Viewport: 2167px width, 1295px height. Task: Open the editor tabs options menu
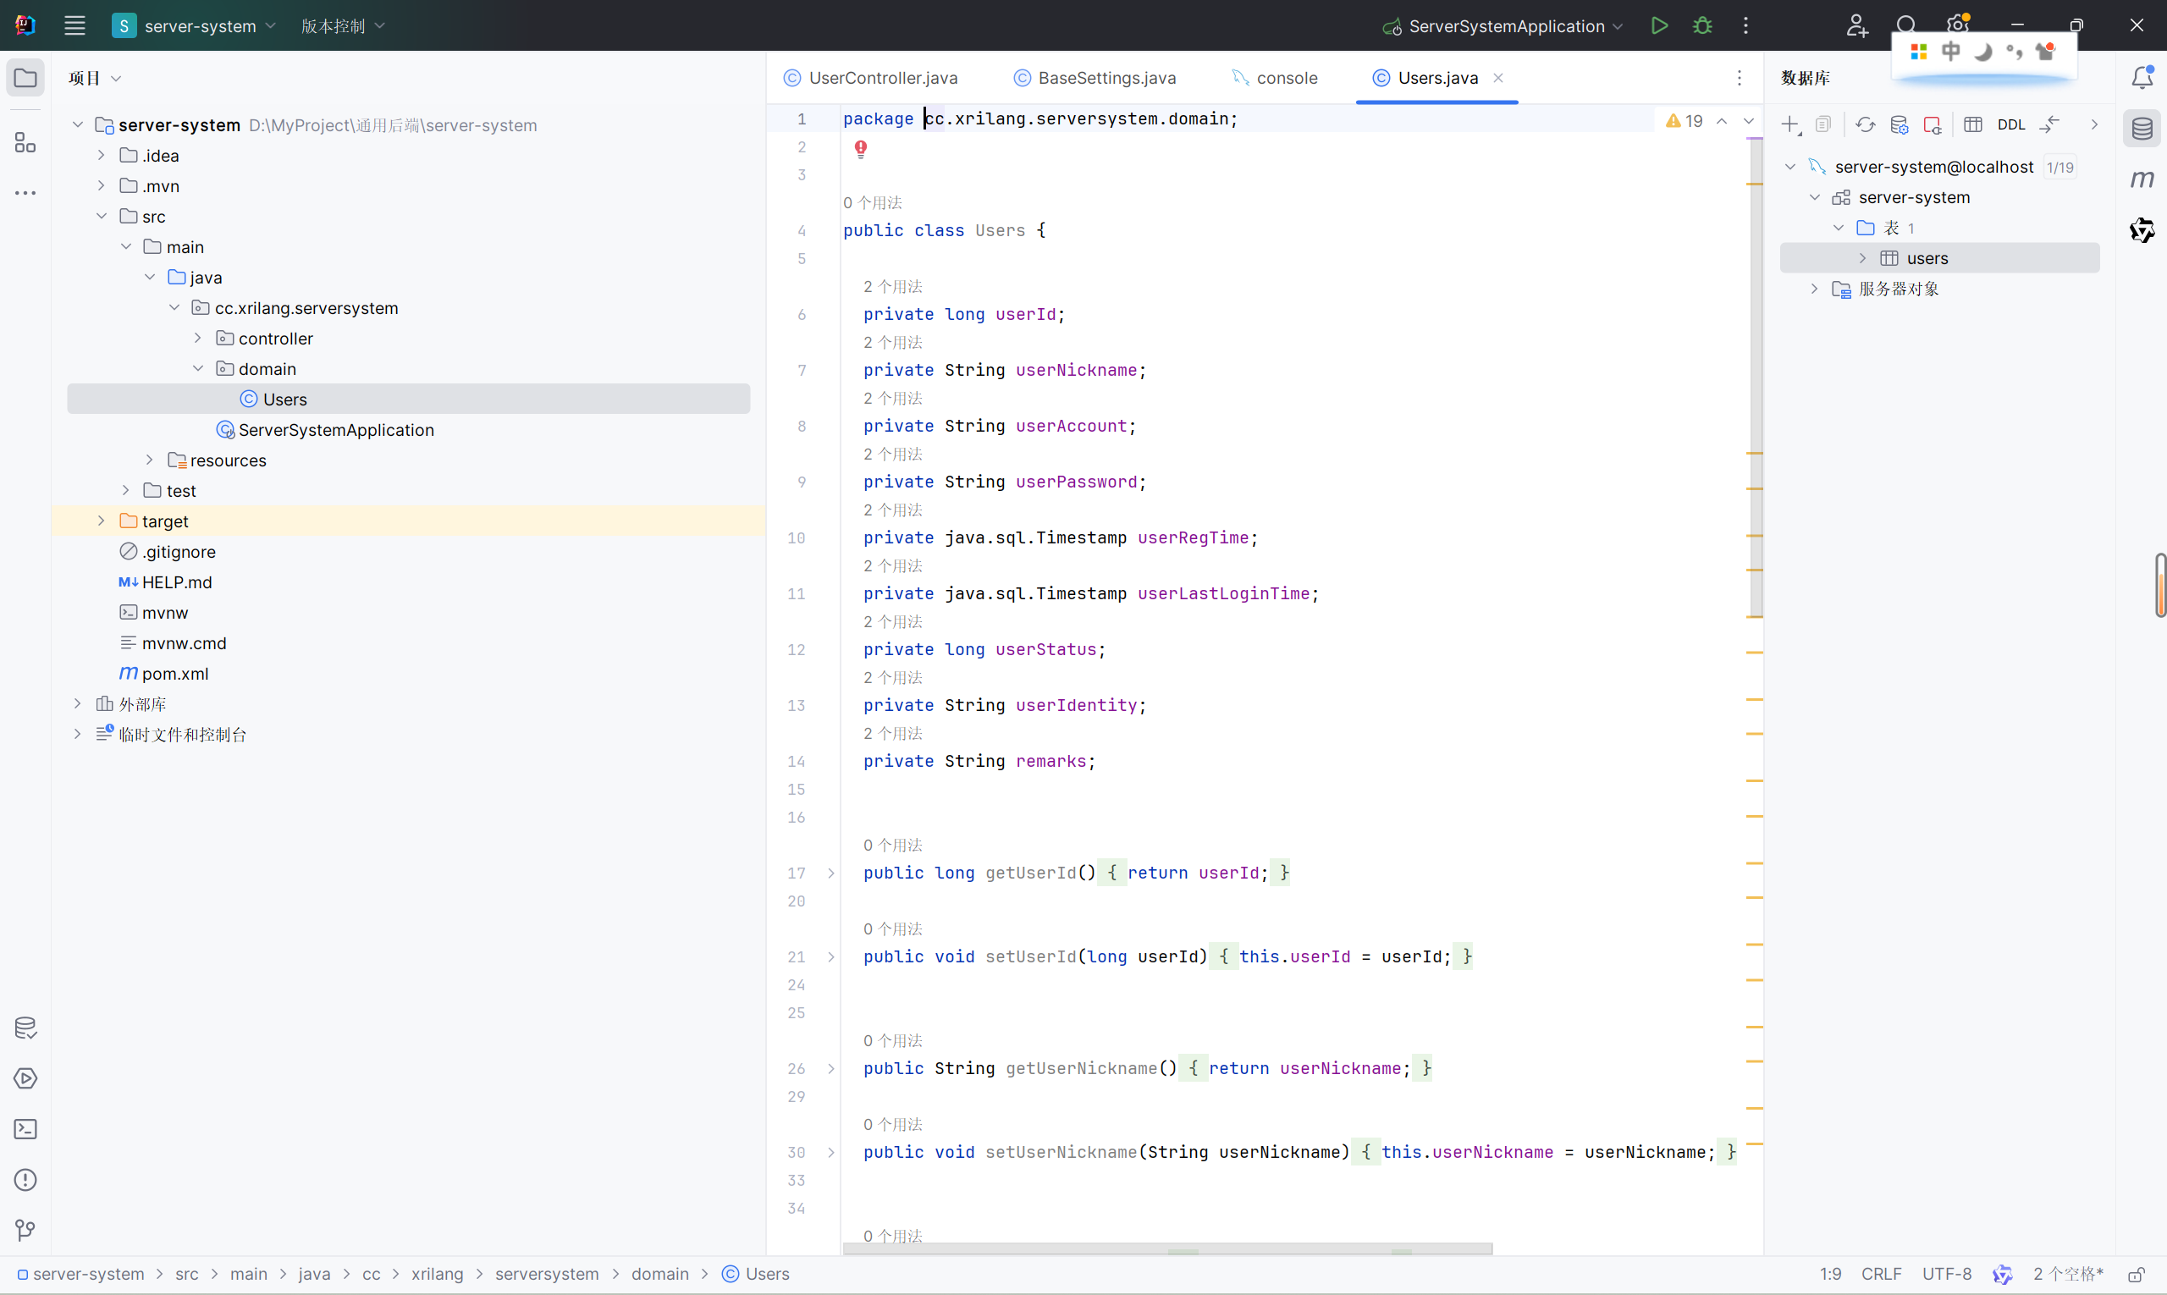(1739, 78)
